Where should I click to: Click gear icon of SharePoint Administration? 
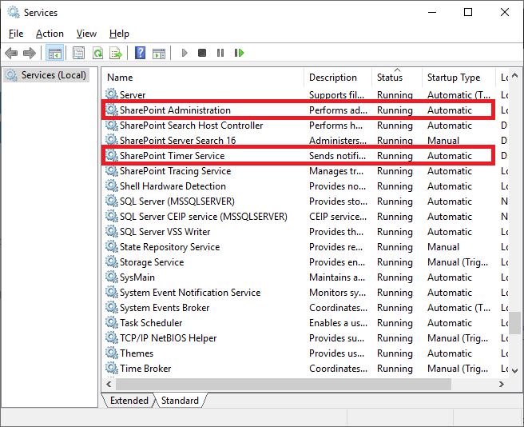(x=112, y=110)
